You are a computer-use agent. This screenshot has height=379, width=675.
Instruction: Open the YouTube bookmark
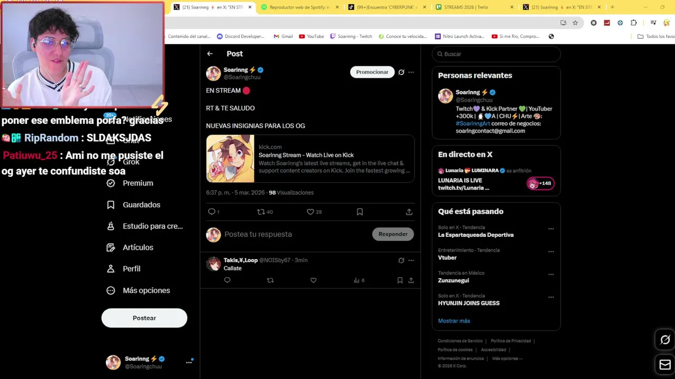[x=311, y=36]
